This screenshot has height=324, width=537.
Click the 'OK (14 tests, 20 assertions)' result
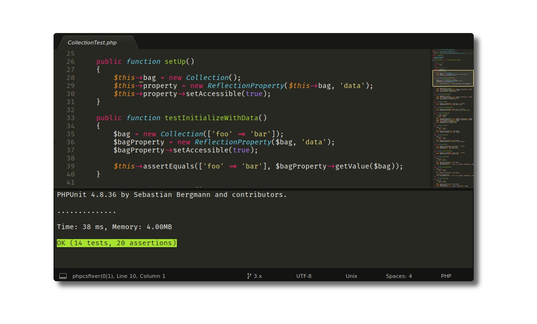[117, 243]
